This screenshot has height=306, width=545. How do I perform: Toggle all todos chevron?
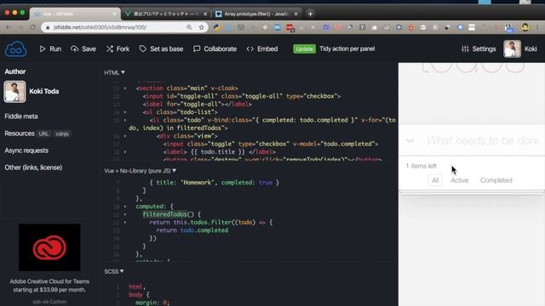[x=410, y=140]
